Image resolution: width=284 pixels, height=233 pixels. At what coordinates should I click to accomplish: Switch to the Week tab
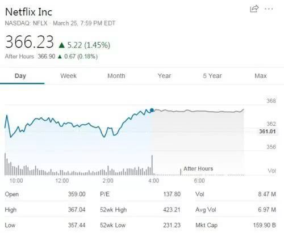click(68, 76)
